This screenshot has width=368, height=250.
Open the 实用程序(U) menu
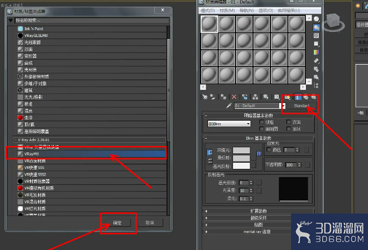289,11
